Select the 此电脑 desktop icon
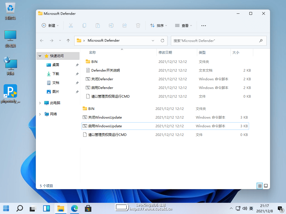The height and width of the screenshot is (214, 286). click(10, 39)
